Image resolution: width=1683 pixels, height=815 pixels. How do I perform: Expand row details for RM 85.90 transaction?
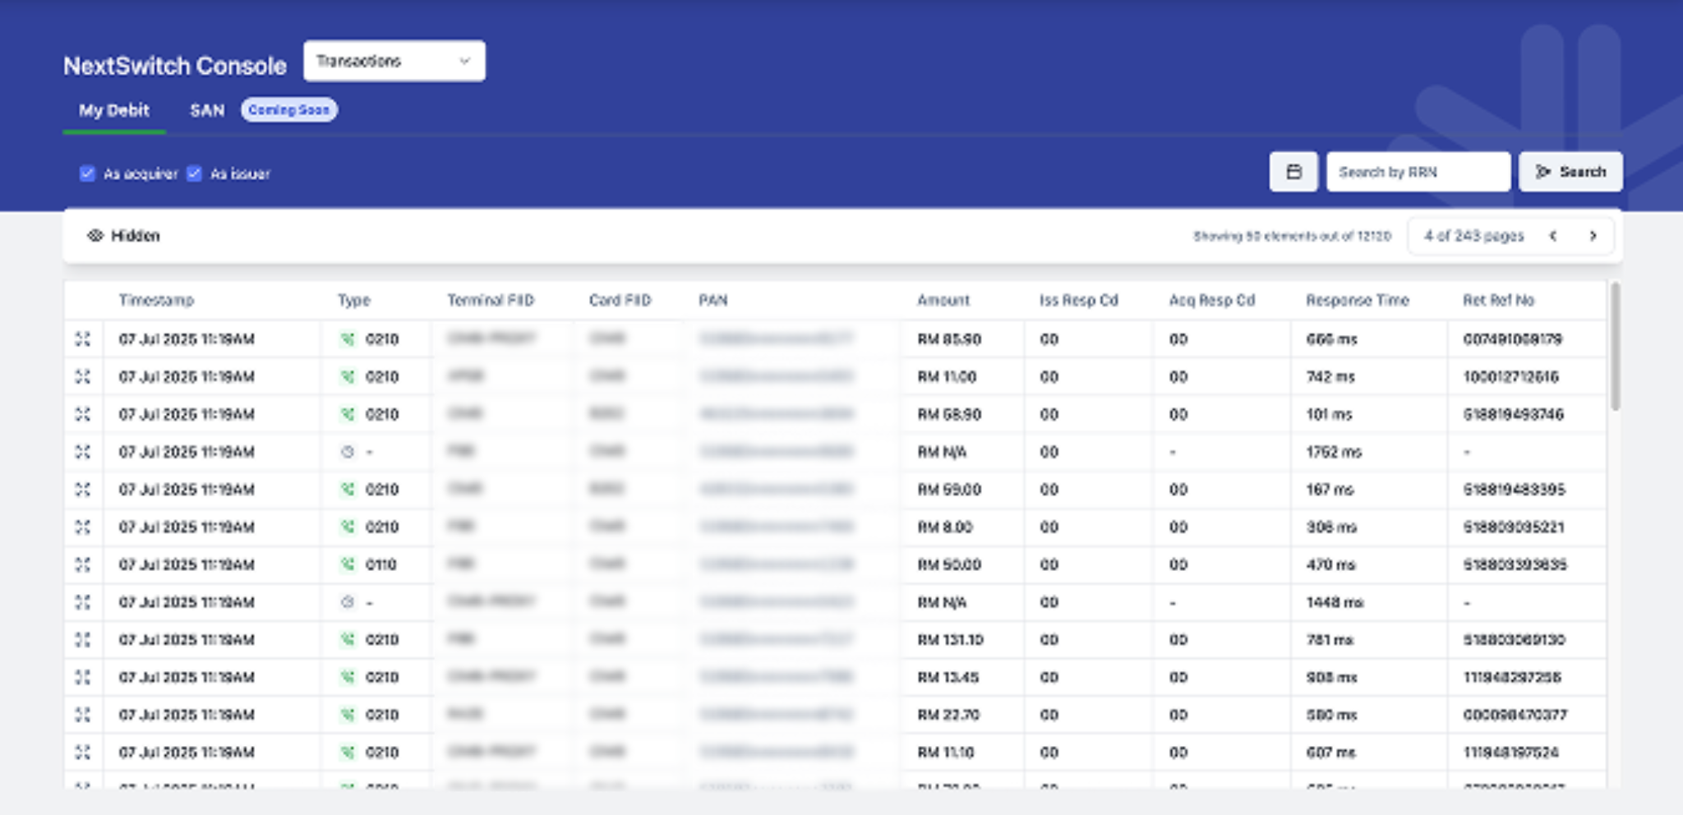[x=83, y=339]
